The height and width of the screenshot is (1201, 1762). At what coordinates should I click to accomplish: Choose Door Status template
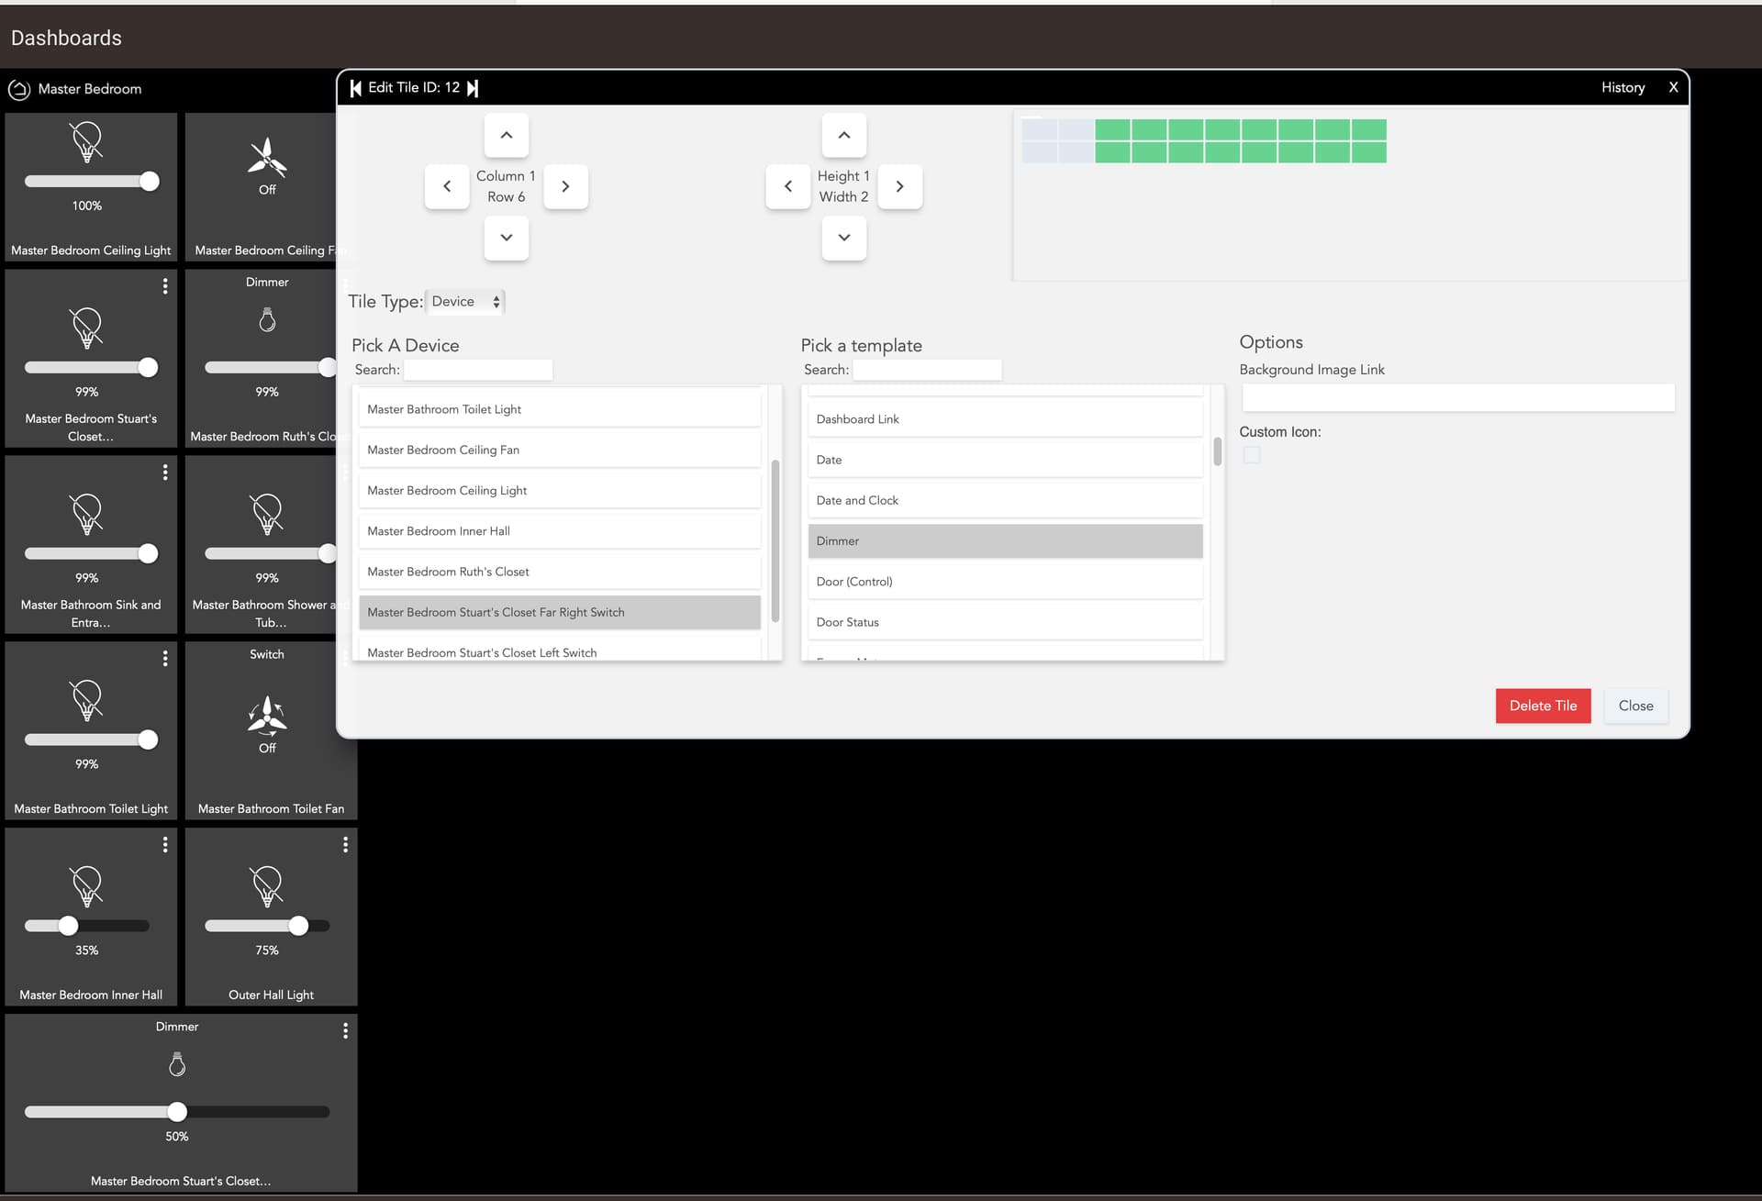[1005, 622]
